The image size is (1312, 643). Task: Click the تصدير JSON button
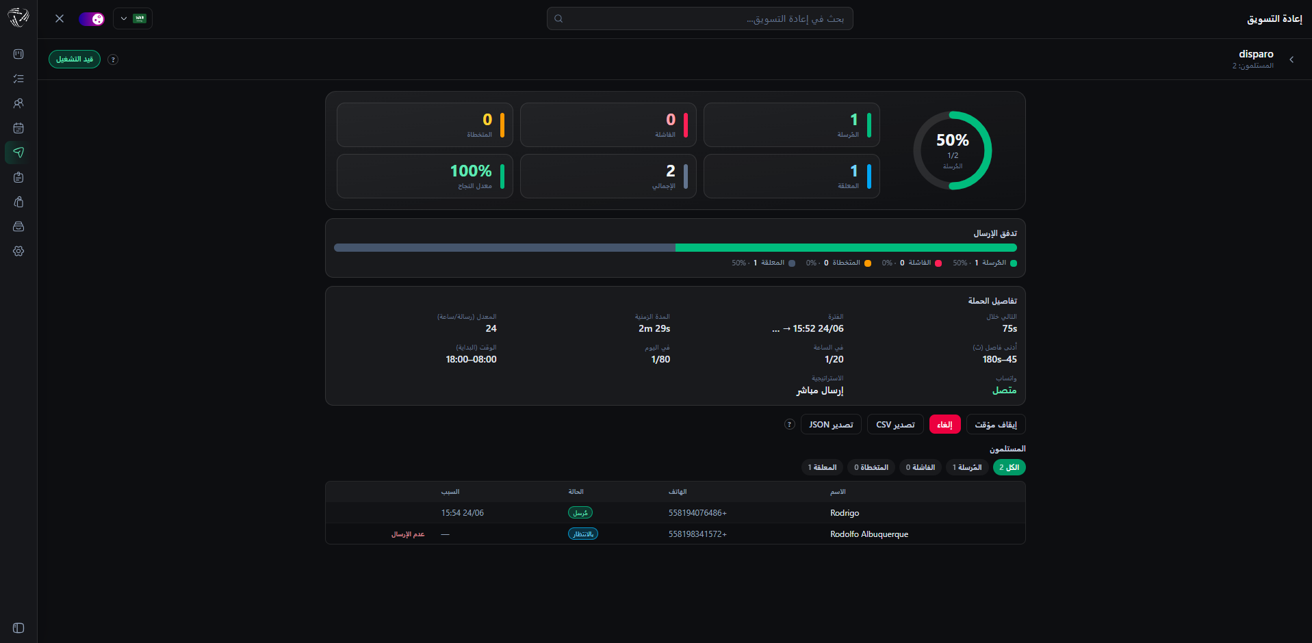click(x=831, y=424)
